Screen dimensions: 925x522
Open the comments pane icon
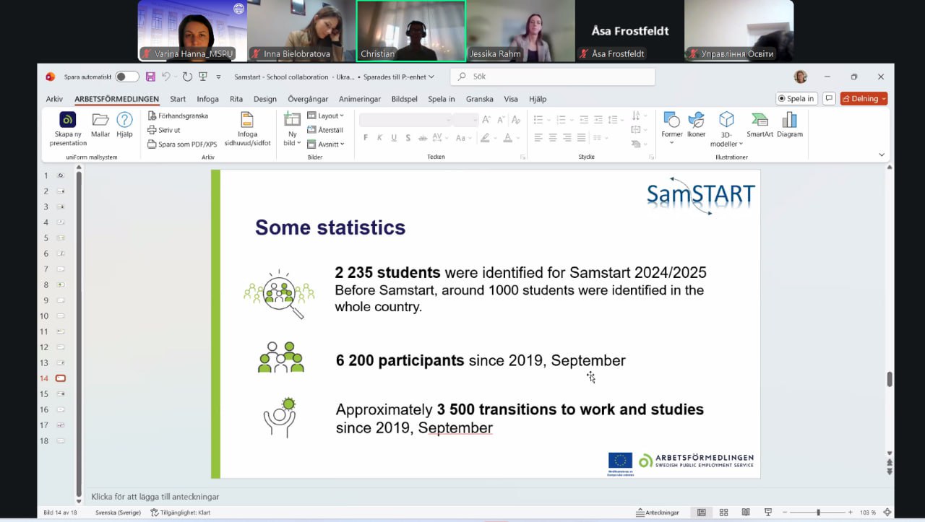coord(829,99)
